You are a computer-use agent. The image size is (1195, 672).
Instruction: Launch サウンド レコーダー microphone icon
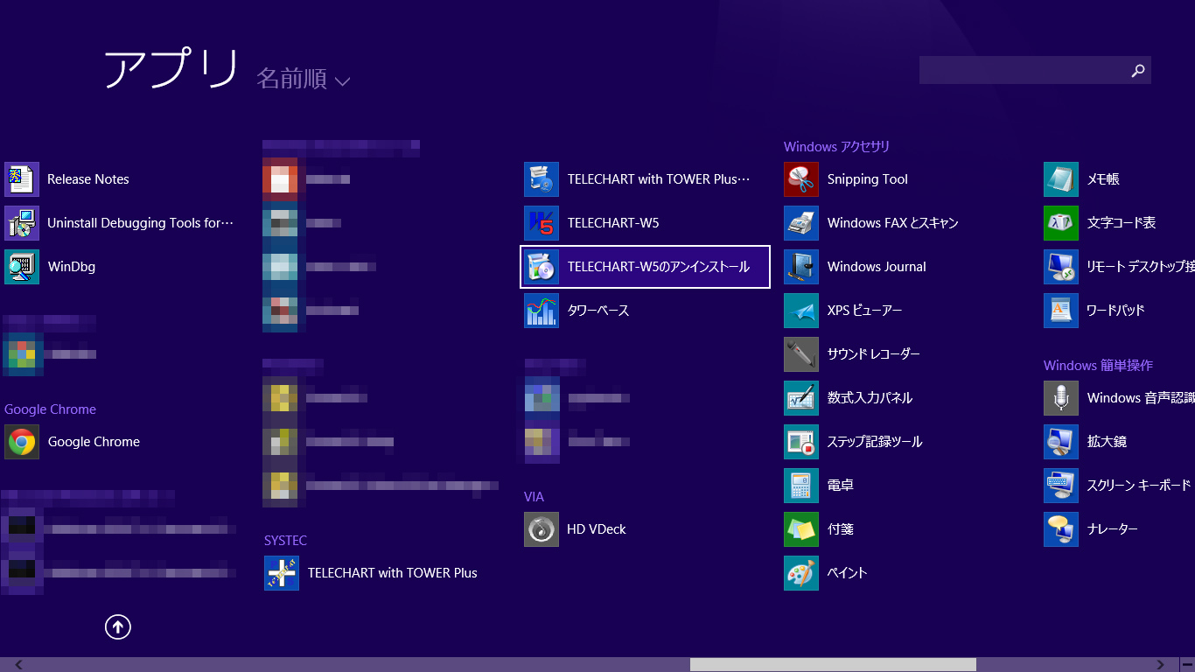801,354
